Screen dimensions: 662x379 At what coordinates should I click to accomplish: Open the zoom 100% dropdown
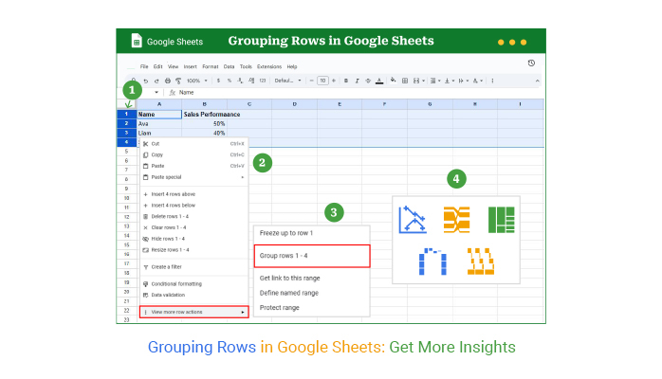pos(196,81)
